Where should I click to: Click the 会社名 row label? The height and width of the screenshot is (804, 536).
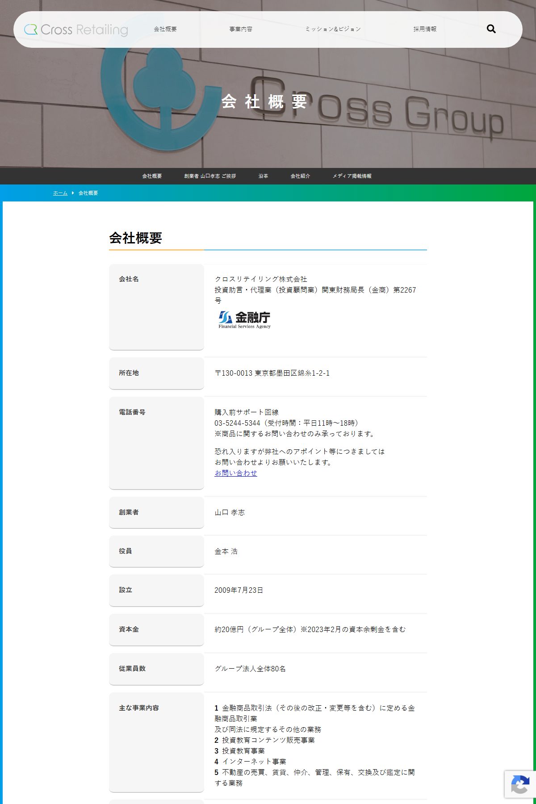point(129,279)
